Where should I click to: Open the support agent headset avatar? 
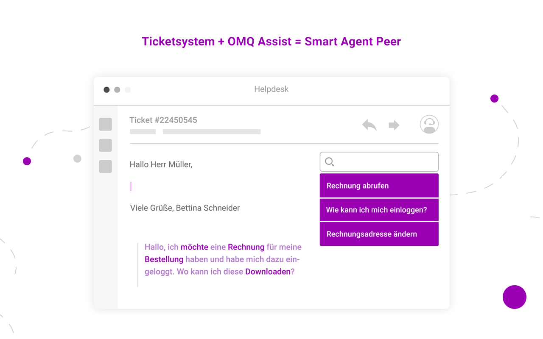429,125
